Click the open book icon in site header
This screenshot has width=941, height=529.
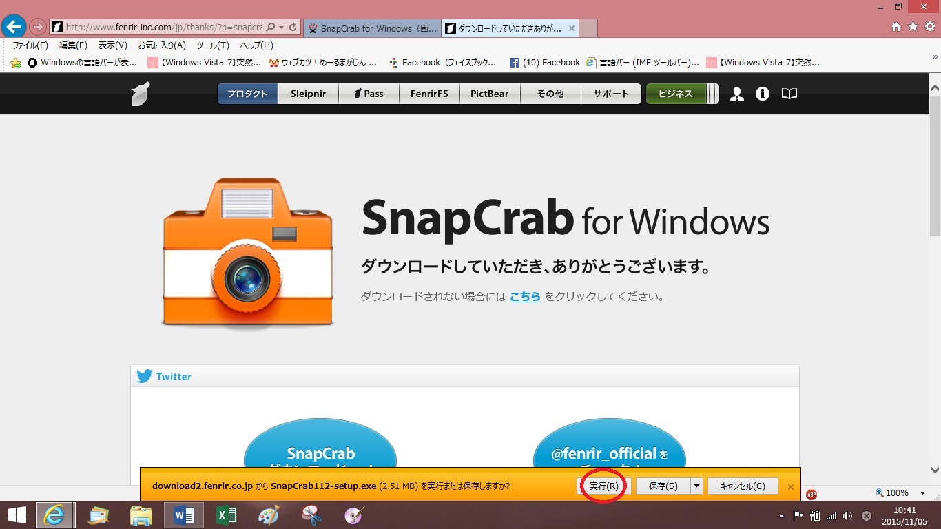[789, 94]
